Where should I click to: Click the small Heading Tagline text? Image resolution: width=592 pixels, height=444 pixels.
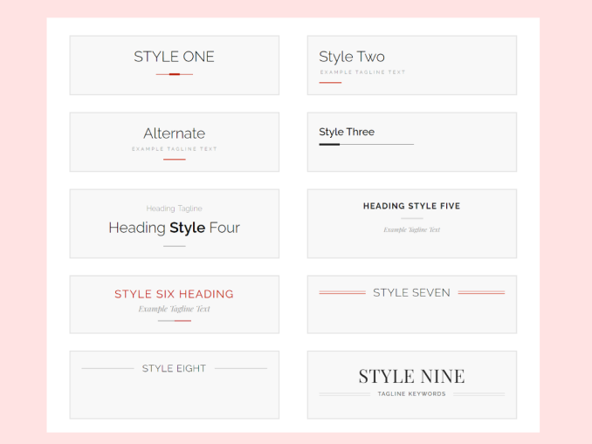click(174, 208)
